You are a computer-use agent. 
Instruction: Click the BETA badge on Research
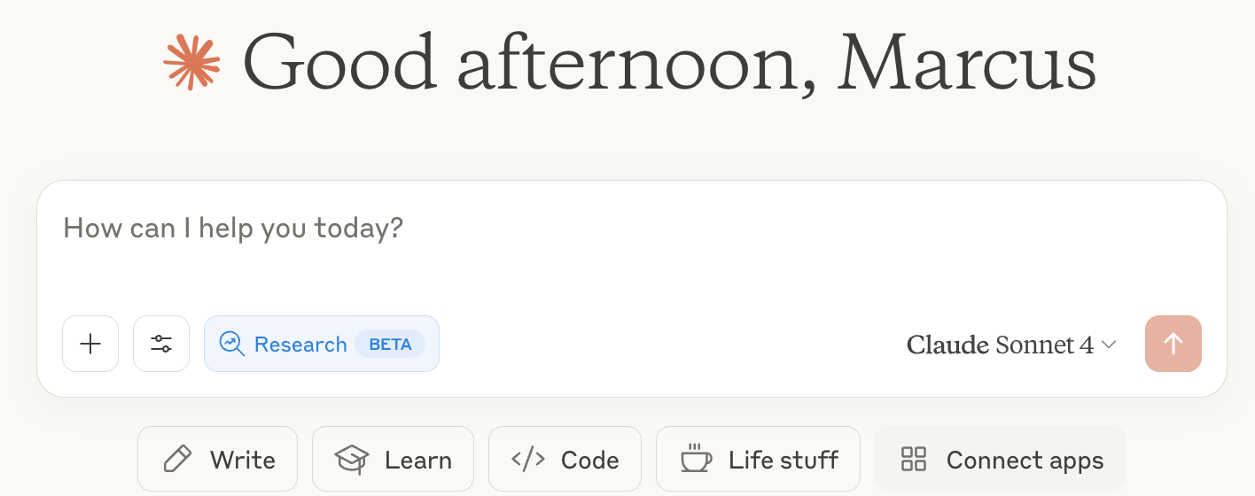(390, 344)
